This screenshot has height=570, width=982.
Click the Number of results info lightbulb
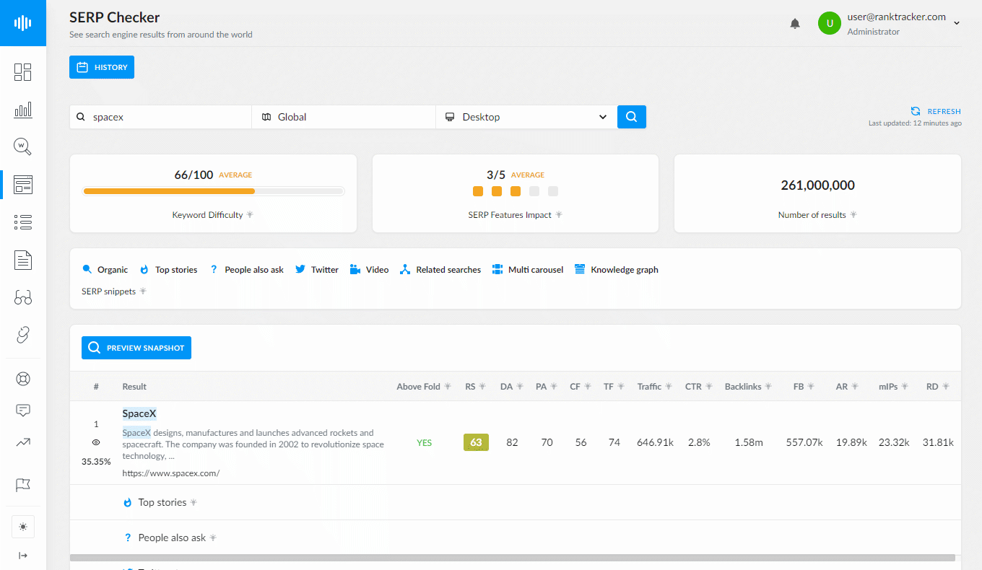click(853, 215)
